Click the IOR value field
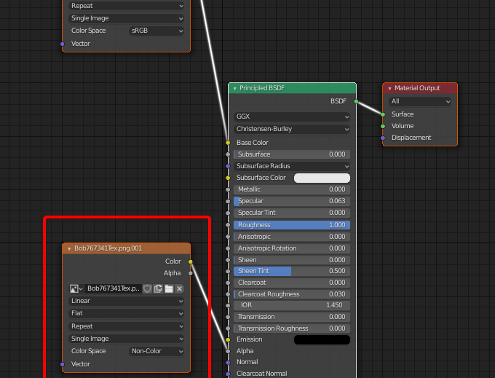495x378 pixels. point(292,305)
